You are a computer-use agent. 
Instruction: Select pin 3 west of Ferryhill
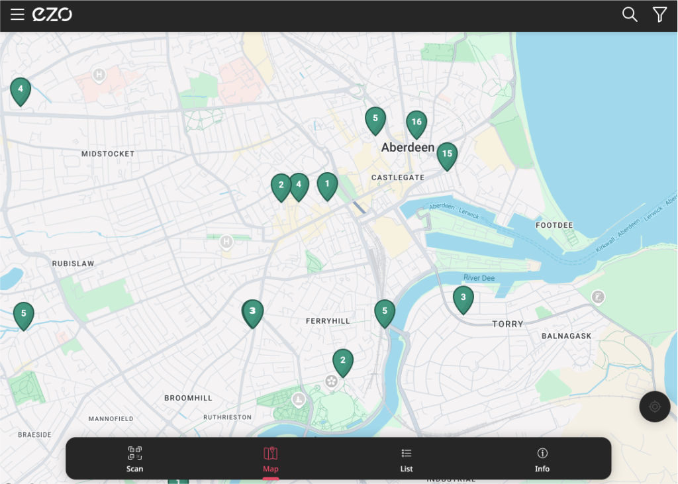coord(252,313)
